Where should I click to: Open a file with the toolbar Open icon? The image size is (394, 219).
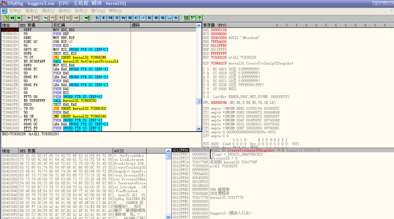coord(6,18)
